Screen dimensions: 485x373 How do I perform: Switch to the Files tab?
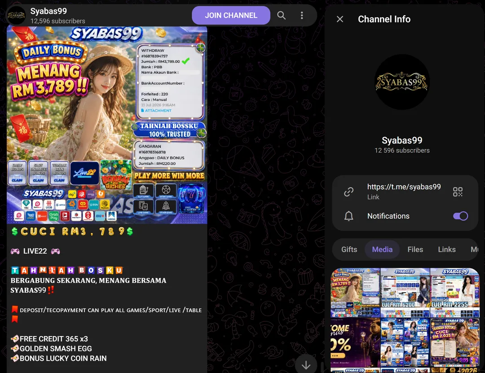[415, 249]
